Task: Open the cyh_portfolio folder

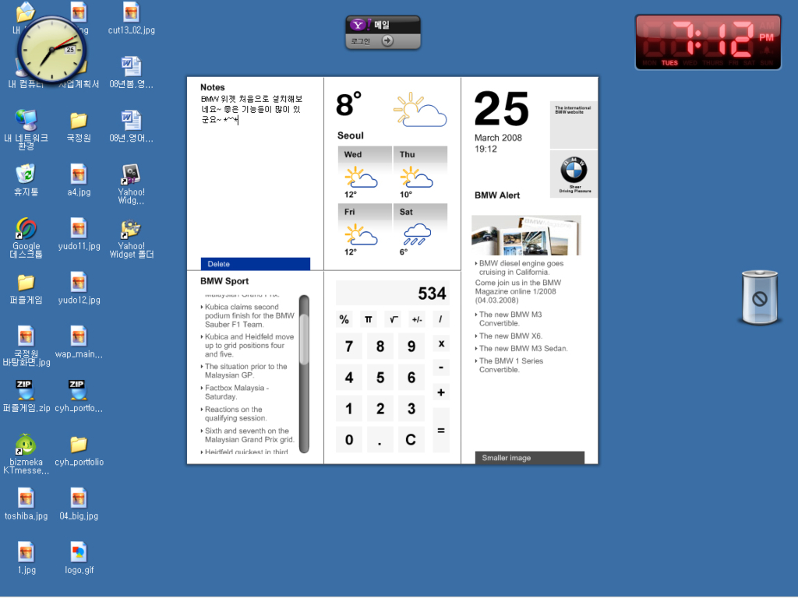Action: pos(79,451)
